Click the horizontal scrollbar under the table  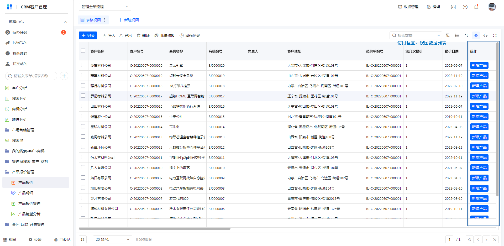(154, 229)
